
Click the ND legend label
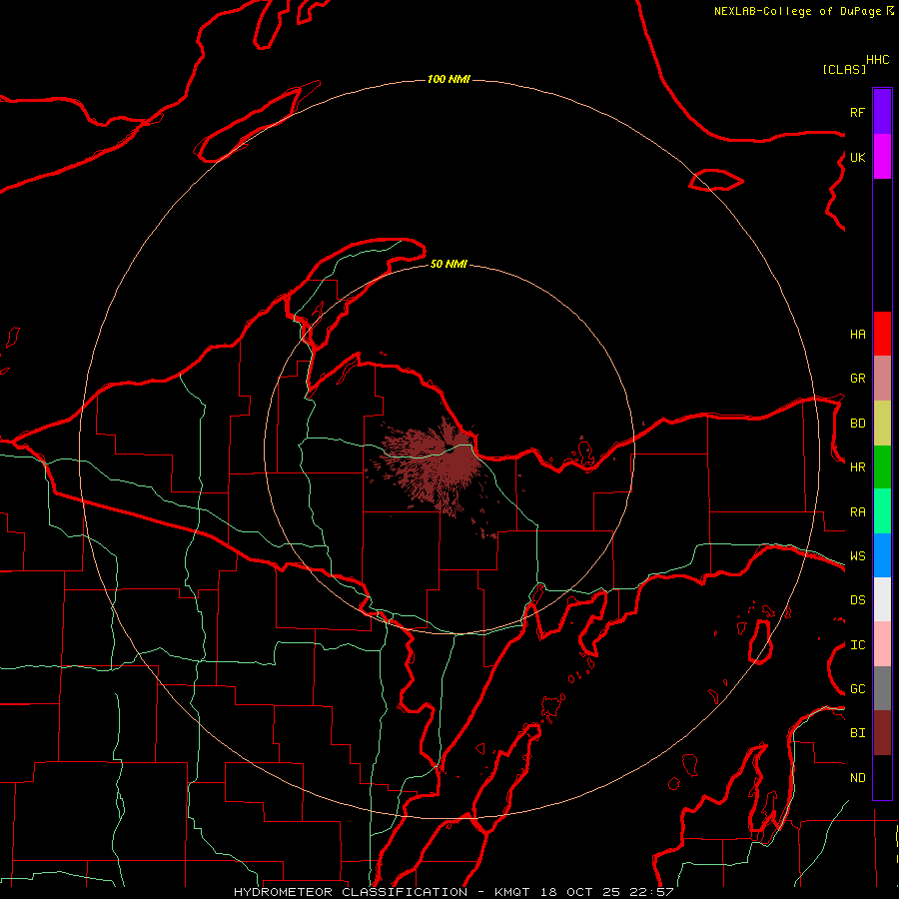(857, 778)
